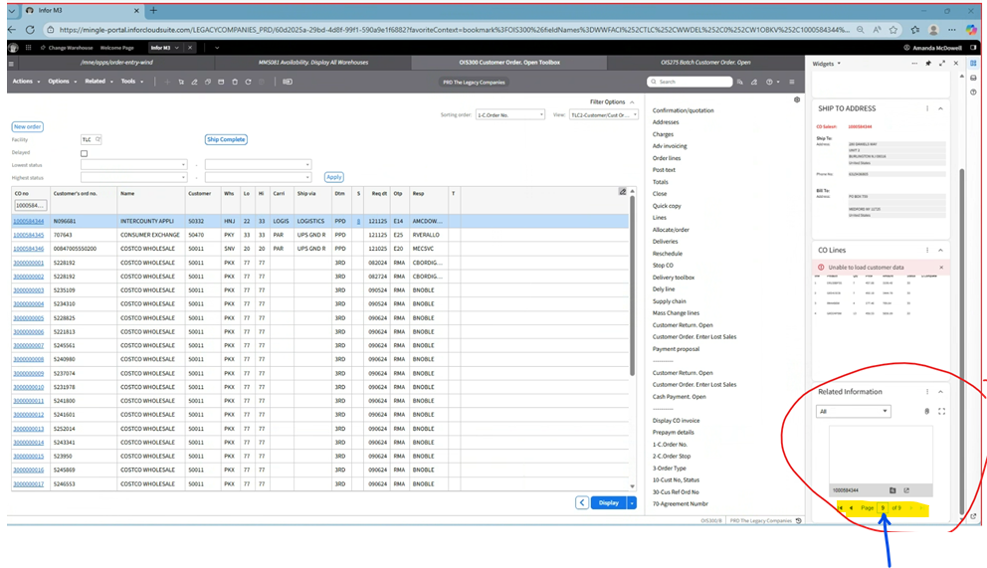This screenshot has width=987, height=568.
Task: Click the Display button
Action: (609, 502)
